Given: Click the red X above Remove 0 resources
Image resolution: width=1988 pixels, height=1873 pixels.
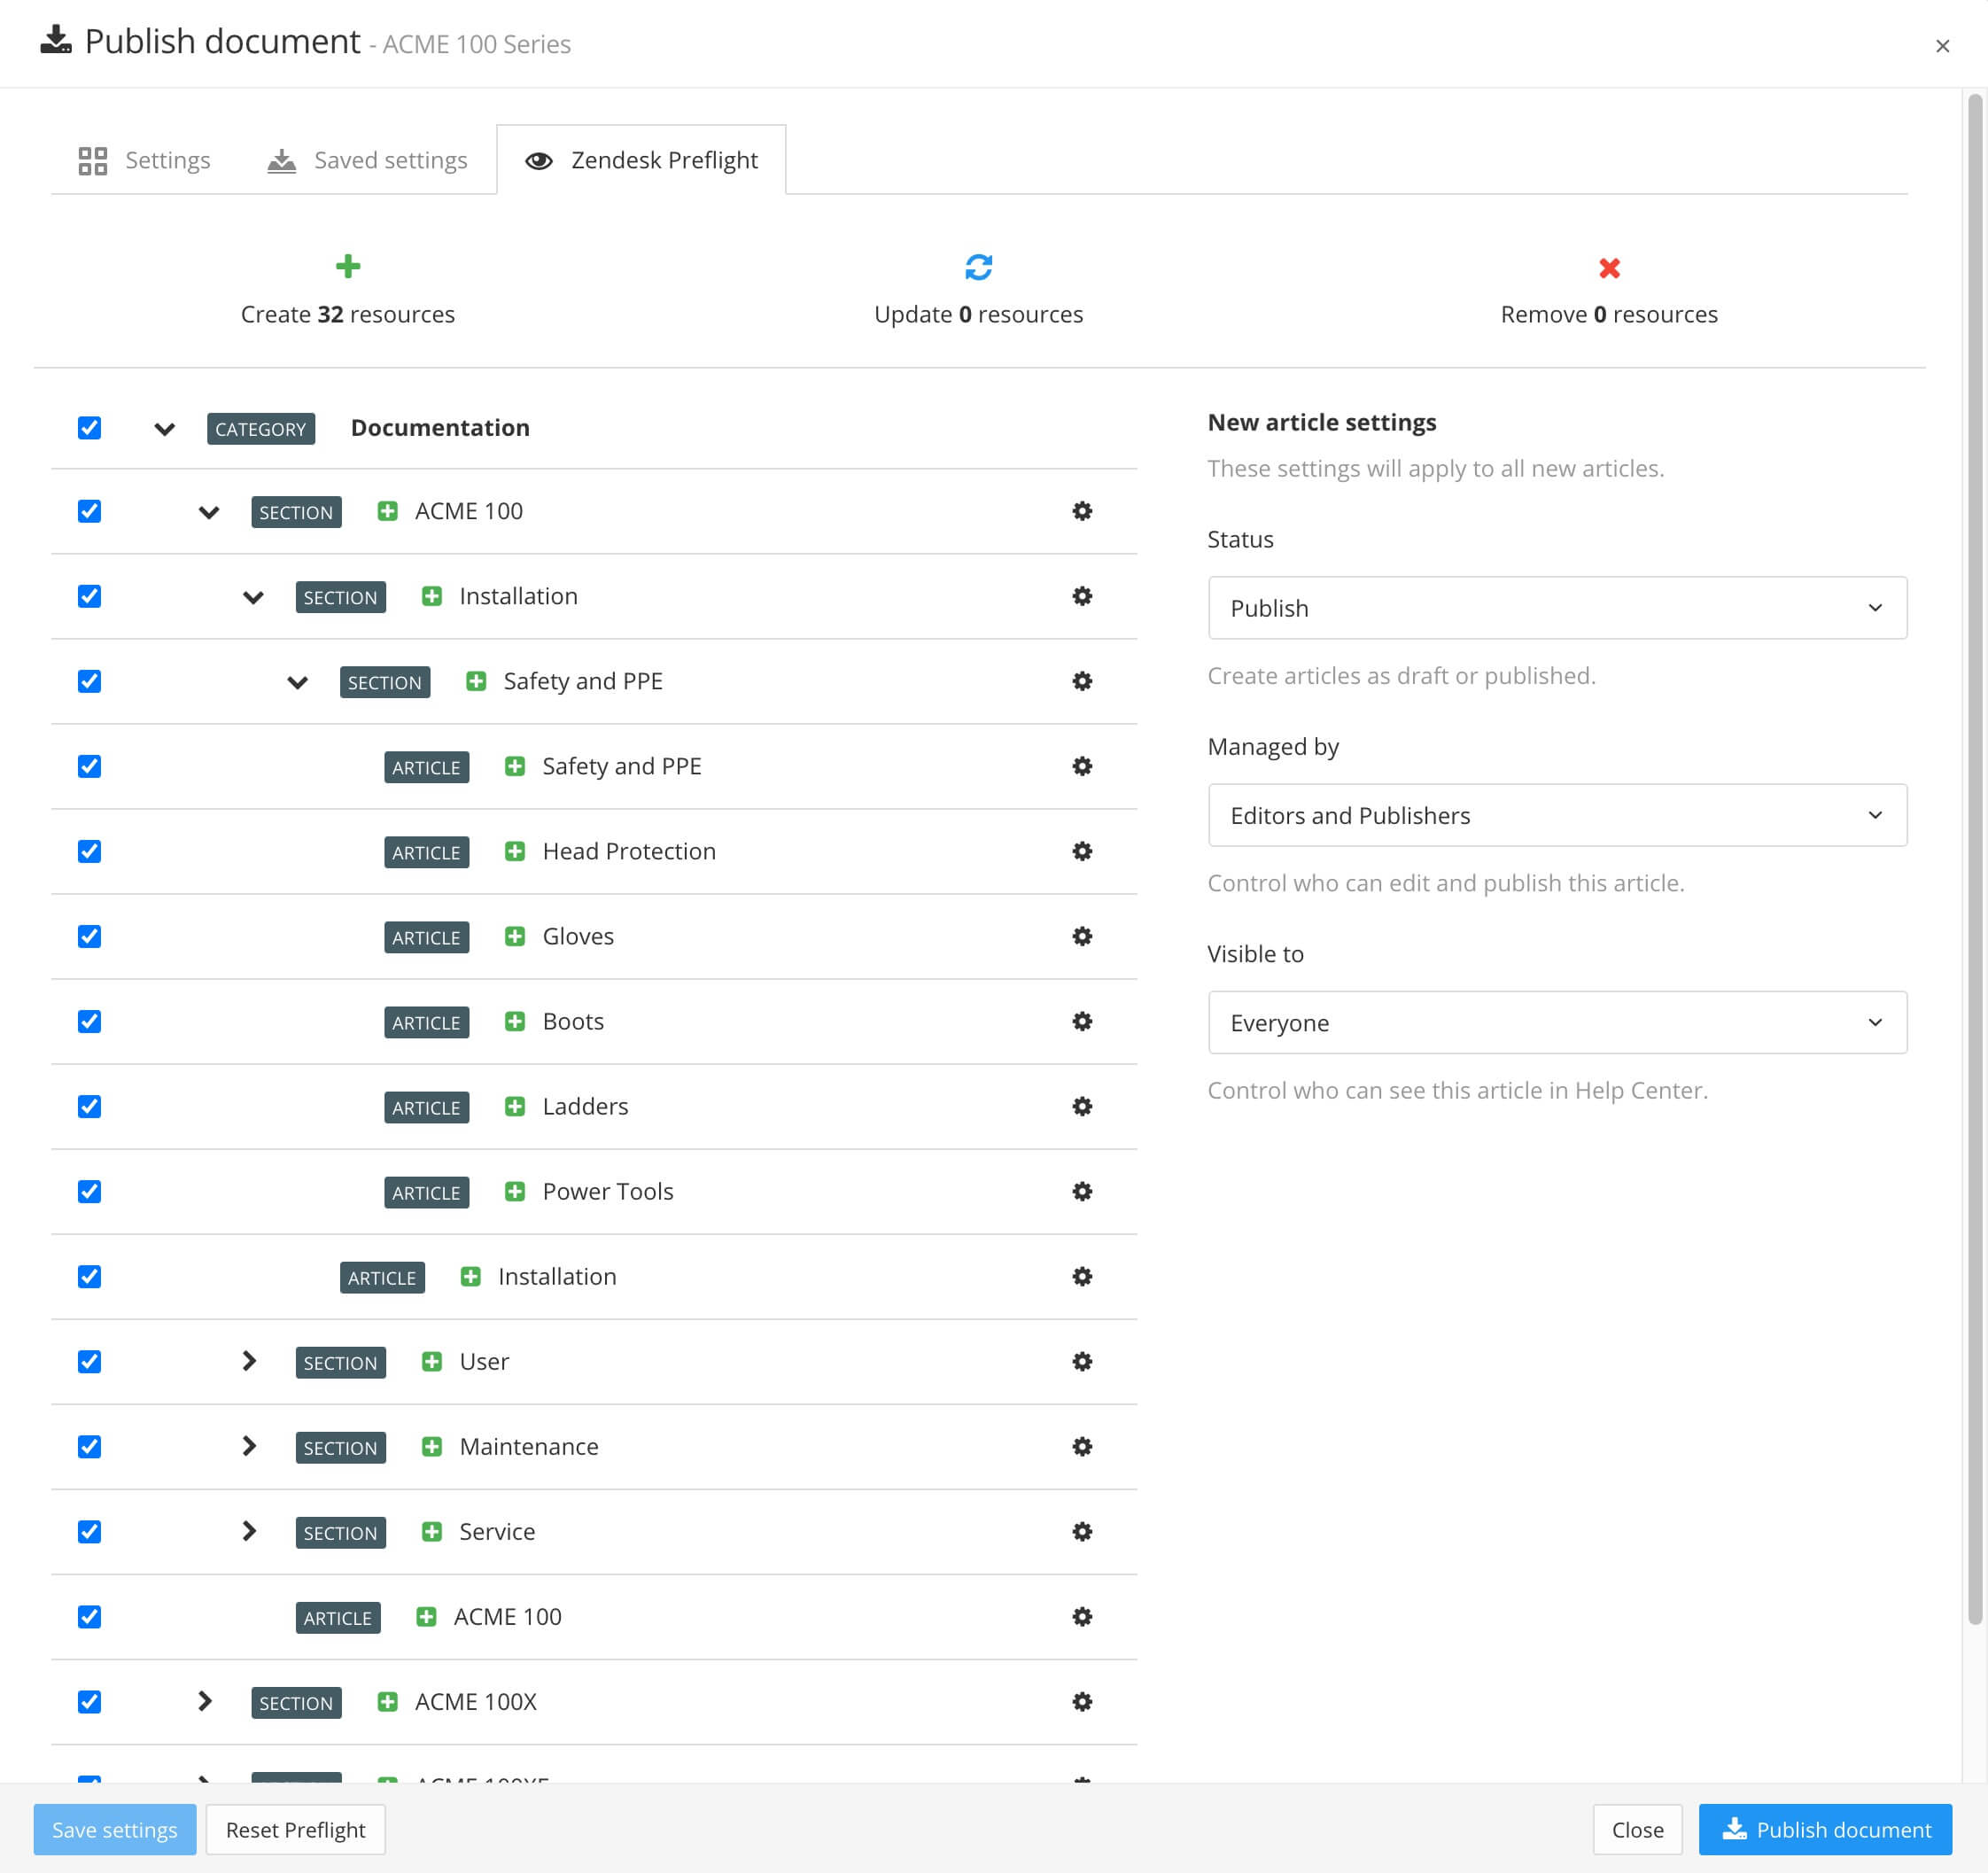Looking at the screenshot, I should 1609,268.
